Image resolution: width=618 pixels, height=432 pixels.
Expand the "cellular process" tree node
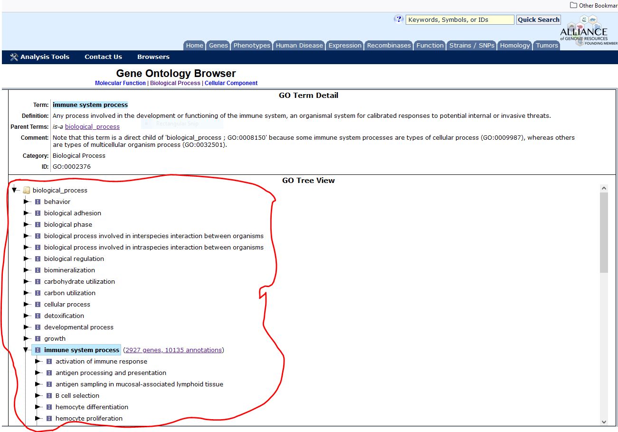tap(27, 304)
